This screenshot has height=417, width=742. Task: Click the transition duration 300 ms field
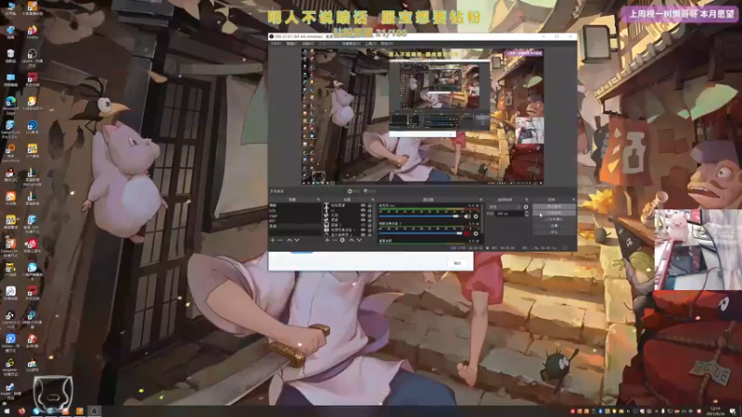pyautogui.click(x=509, y=213)
